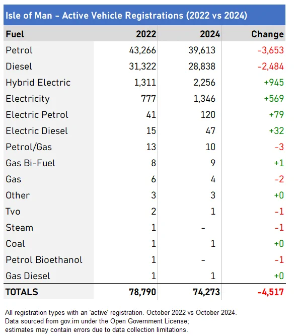Click the 'Hybrid Electric' row label
The width and height of the screenshot is (296, 336).
tap(38, 83)
